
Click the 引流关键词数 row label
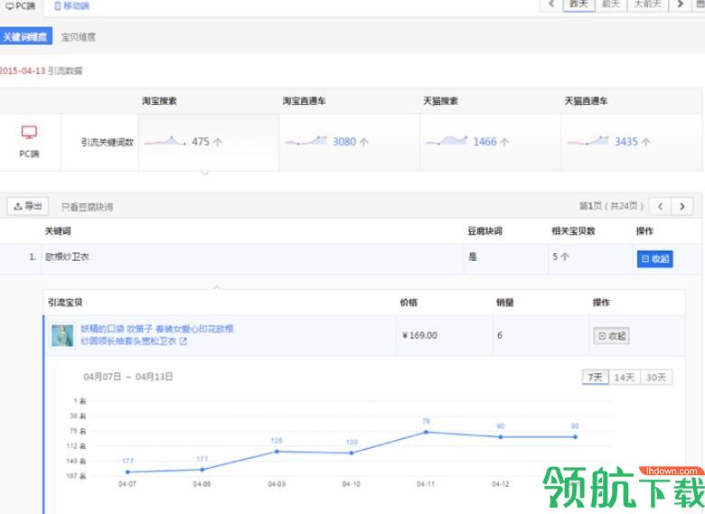tap(107, 142)
